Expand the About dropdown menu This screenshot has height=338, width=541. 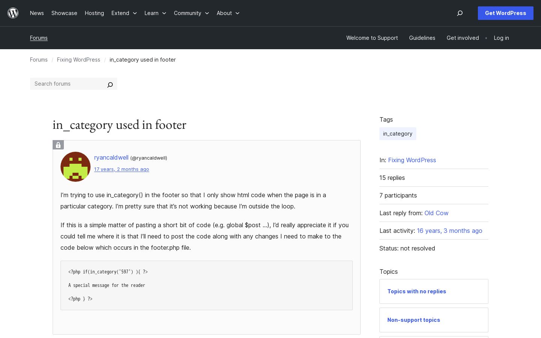(228, 13)
